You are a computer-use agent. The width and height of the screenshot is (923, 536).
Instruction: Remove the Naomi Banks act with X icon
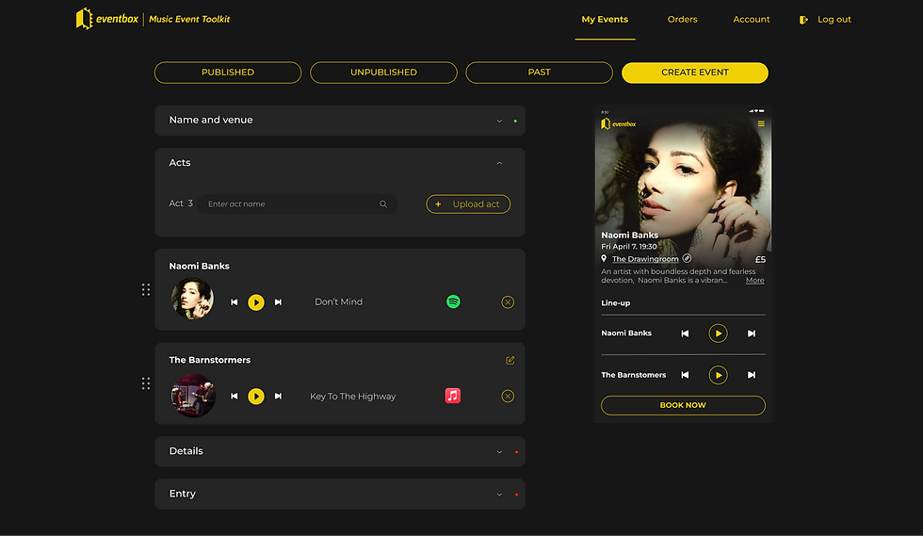tap(508, 302)
